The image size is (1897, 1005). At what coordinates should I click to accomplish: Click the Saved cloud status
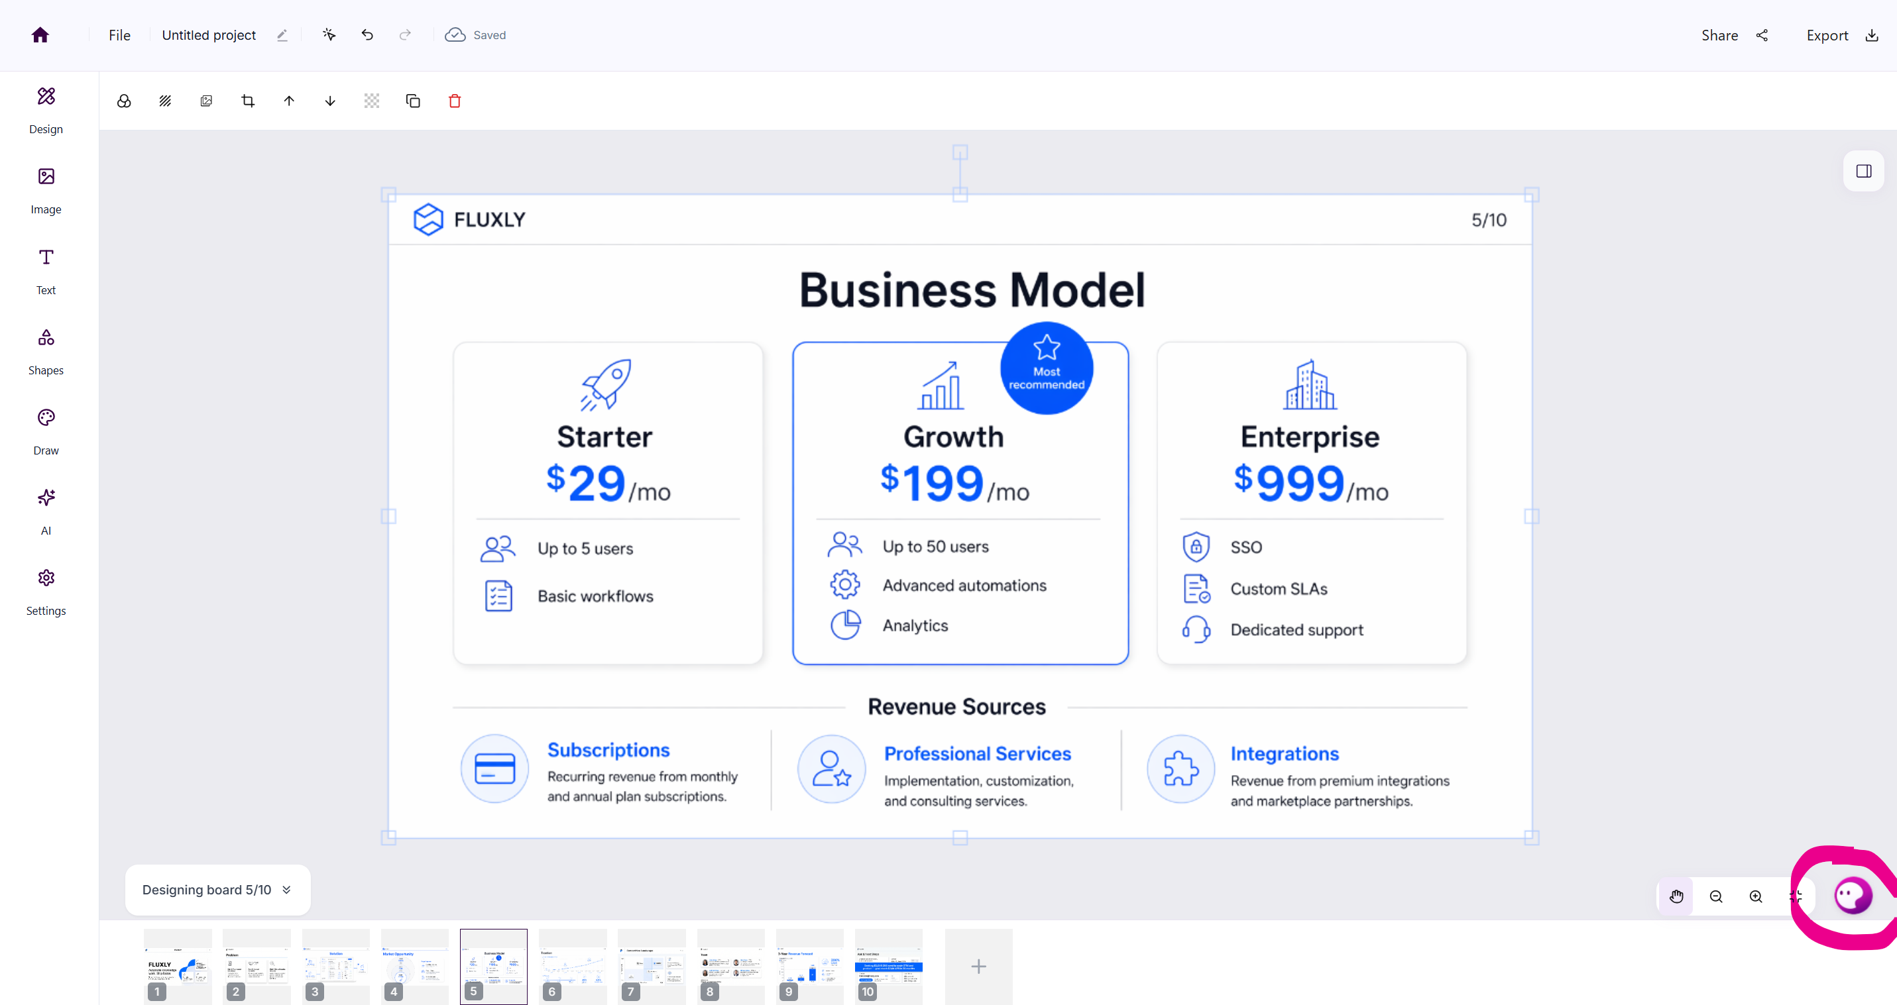[x=475, y=35]
